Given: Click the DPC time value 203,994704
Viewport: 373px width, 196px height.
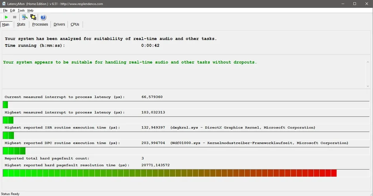Looking at the screenshot, I should pos(153,143).
